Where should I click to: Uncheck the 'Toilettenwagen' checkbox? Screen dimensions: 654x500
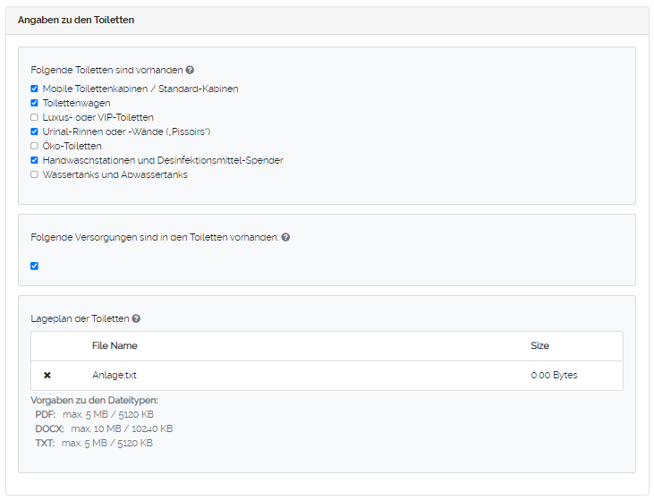pos(34,103)
